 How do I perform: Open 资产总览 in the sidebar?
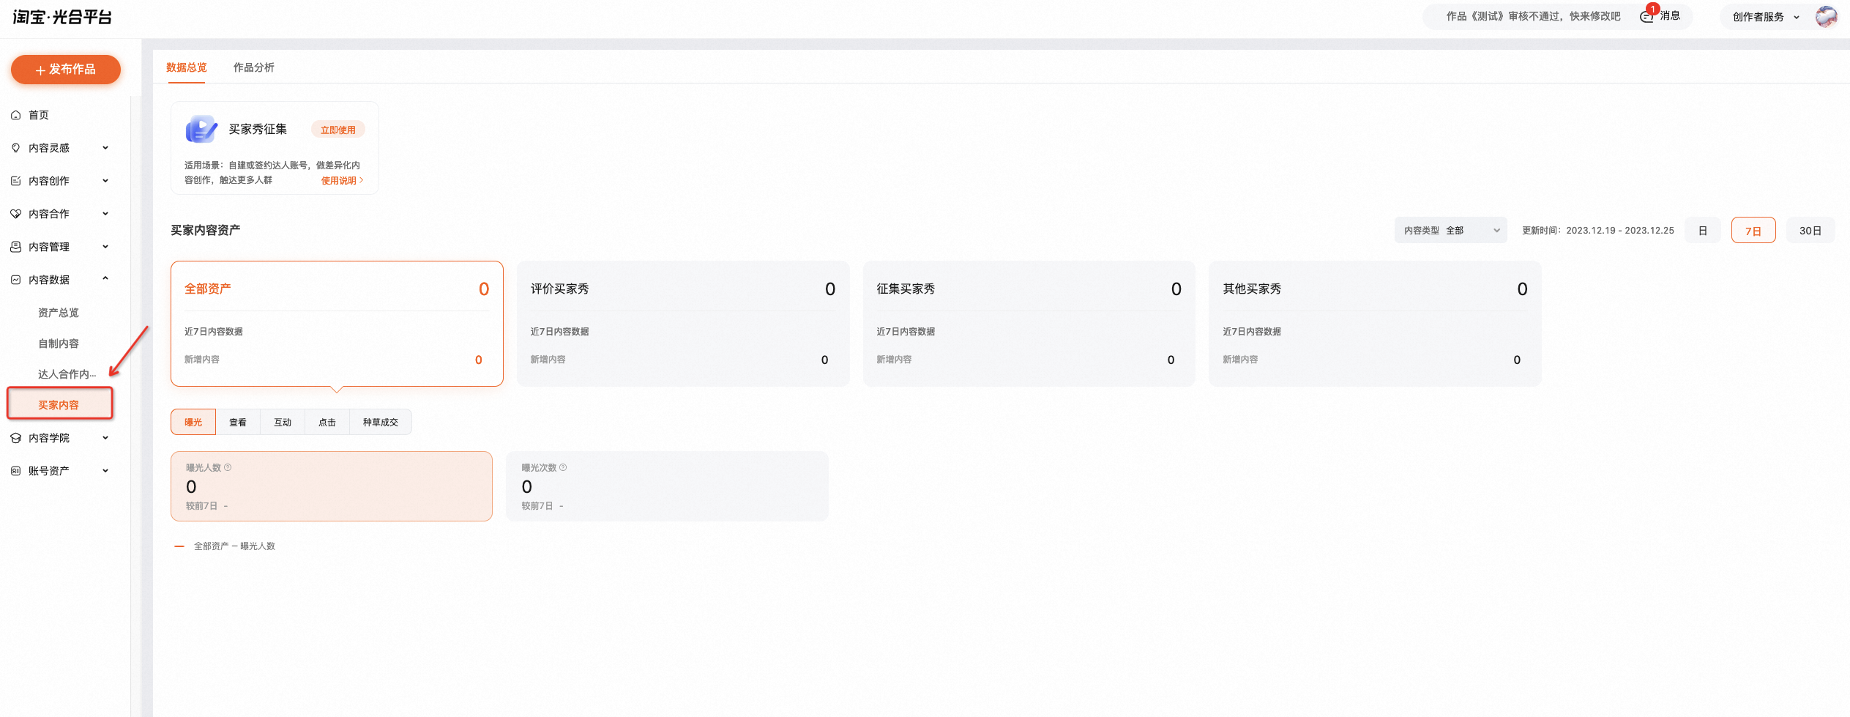pos(59,313)
